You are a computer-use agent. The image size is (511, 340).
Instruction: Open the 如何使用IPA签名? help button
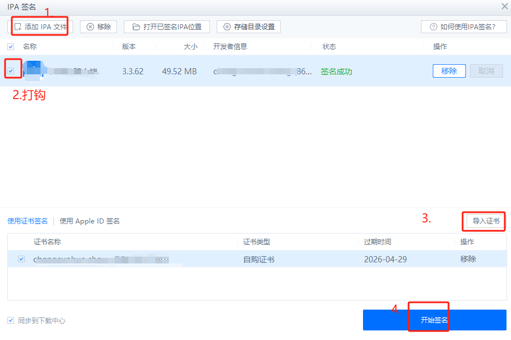coord(464,26)
